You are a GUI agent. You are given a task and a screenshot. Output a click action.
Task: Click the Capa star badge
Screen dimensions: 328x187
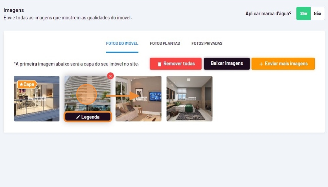click(x=27, y=84)
